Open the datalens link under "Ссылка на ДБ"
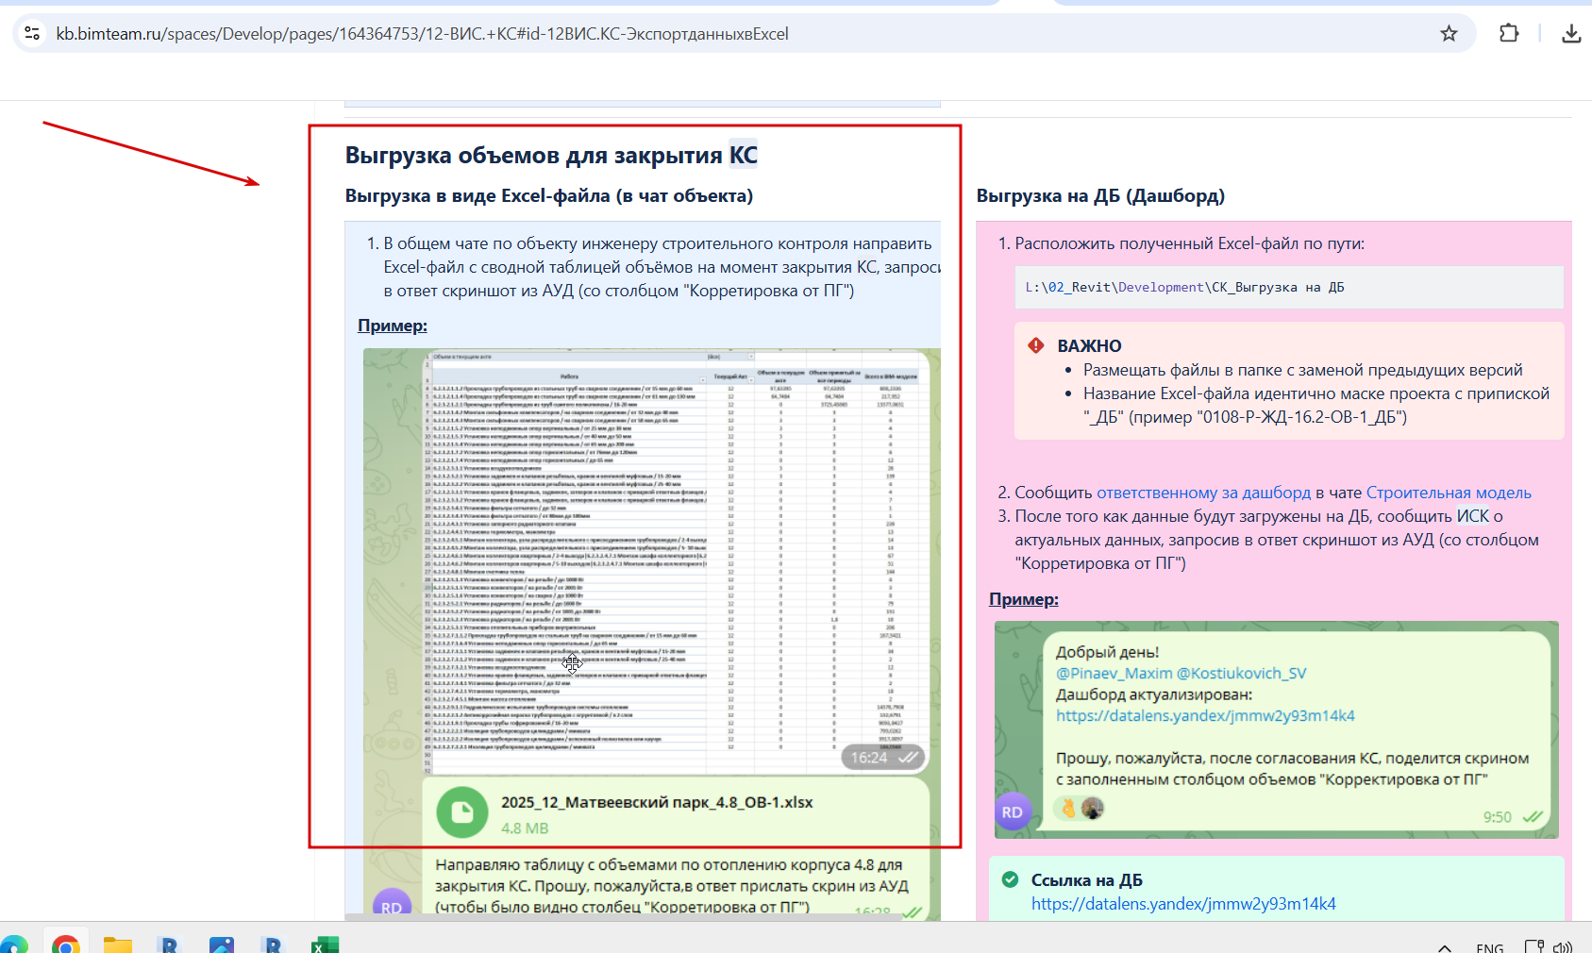 coord(1183,904)
